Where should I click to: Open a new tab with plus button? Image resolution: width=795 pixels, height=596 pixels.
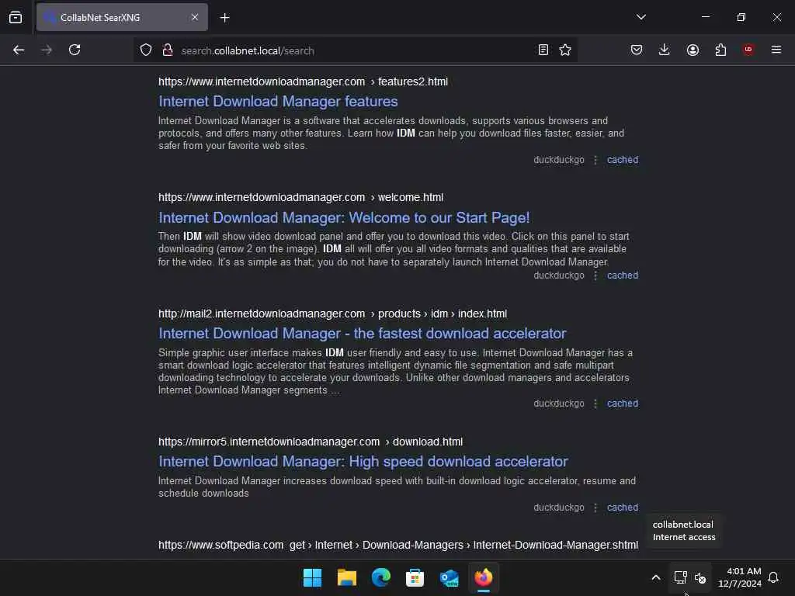tap(224, 18)
